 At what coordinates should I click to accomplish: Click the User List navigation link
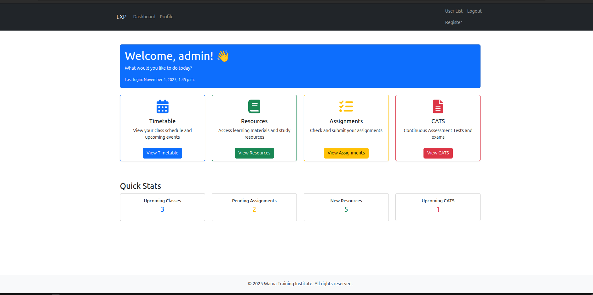tap(454, 11)
